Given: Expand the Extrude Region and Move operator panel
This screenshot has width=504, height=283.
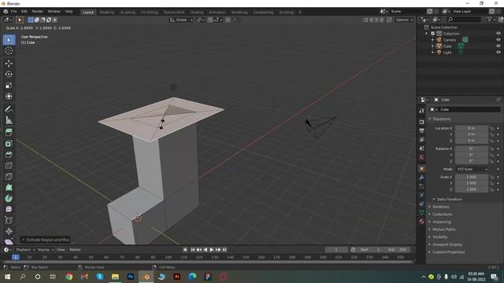Looking at the screenshot, I should click(46, 240).
